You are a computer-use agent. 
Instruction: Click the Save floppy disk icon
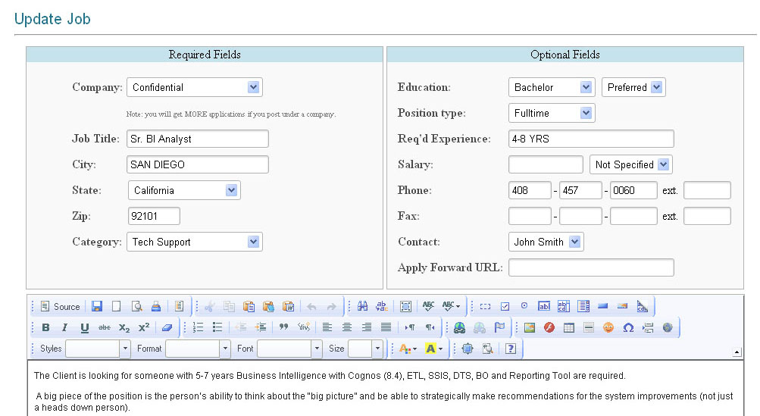pyautogui.click(x=97, y=307)
